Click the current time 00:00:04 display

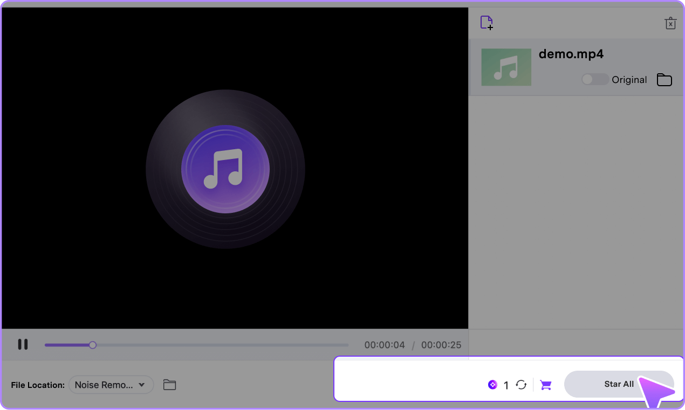coord(385,345)
